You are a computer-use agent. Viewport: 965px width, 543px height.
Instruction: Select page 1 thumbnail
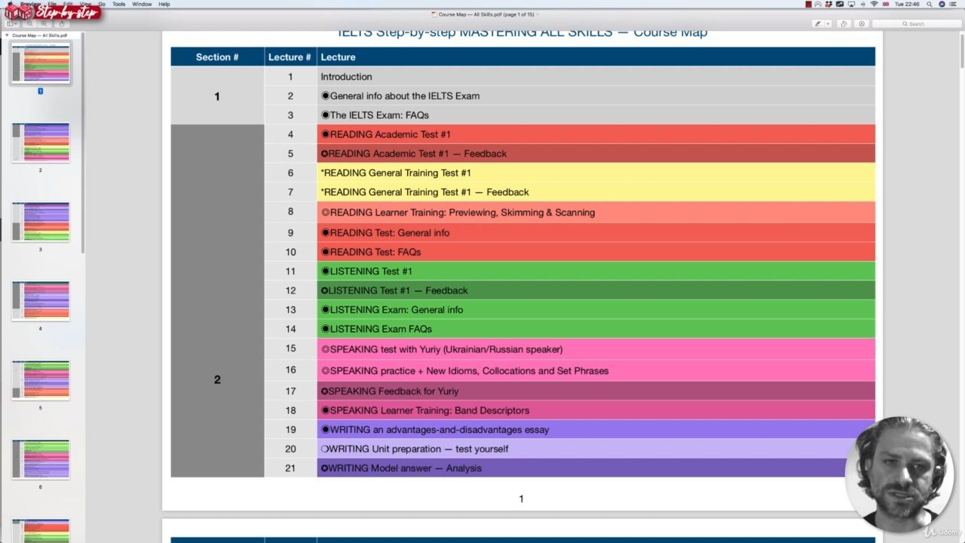tap(41, 63)
